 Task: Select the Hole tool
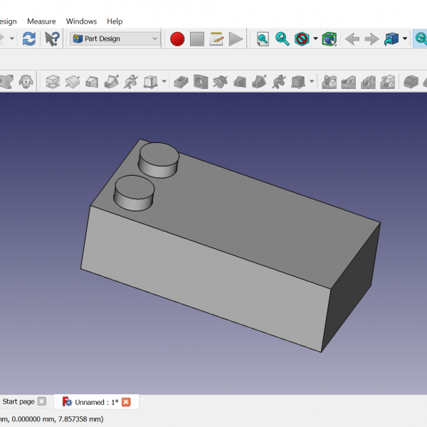click(x=201, y=82)
